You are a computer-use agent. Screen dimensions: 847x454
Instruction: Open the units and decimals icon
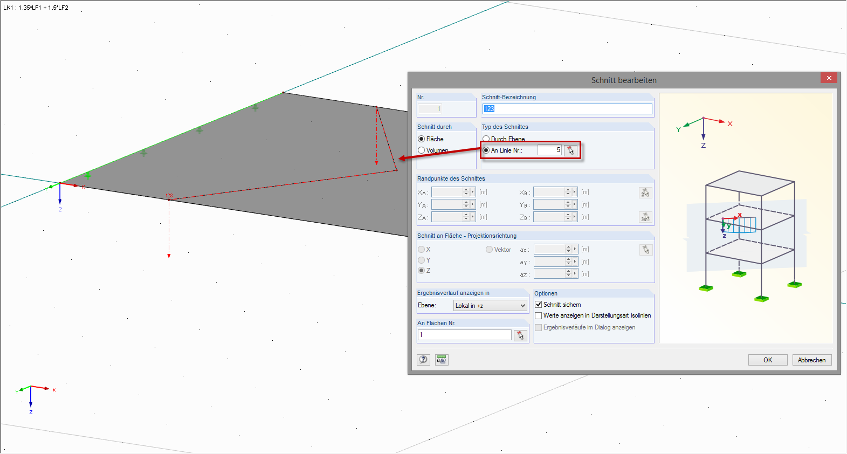pyautogui.click(x=442, y=360)
